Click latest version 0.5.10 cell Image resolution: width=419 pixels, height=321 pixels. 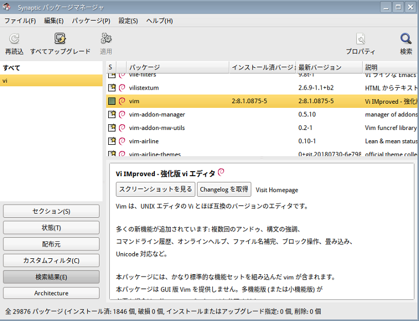point(307,115)
